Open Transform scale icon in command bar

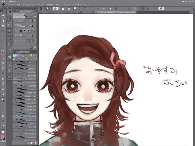[116, 9]
